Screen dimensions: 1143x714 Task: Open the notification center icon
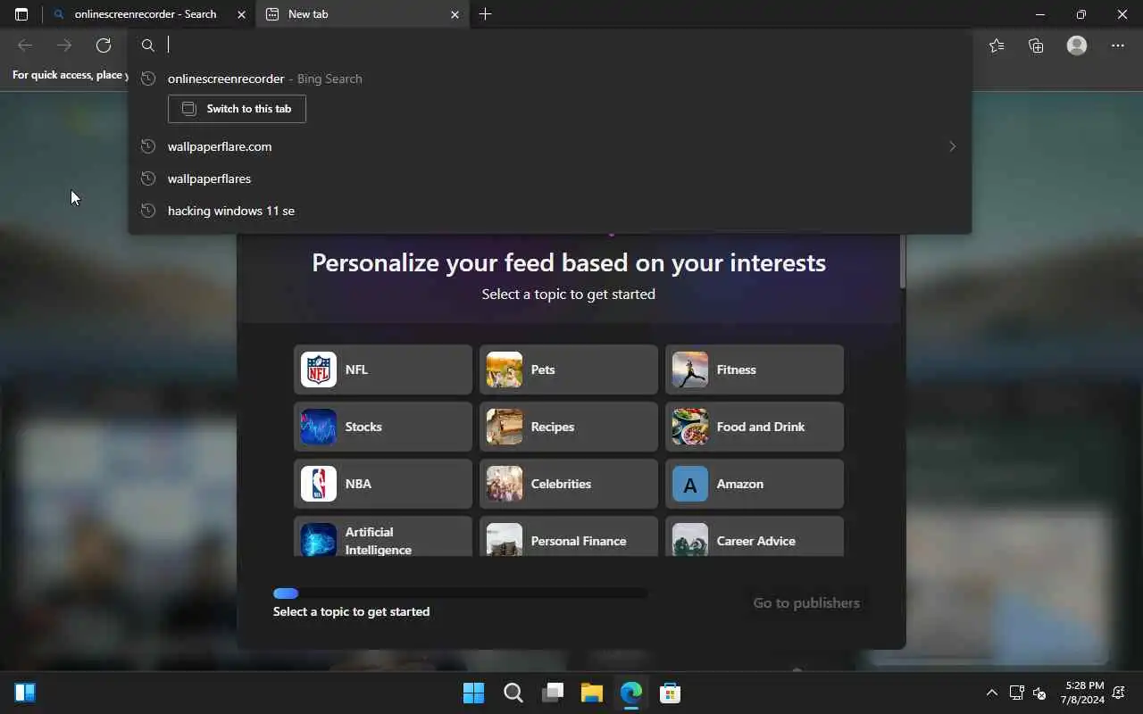(1119, 693)
